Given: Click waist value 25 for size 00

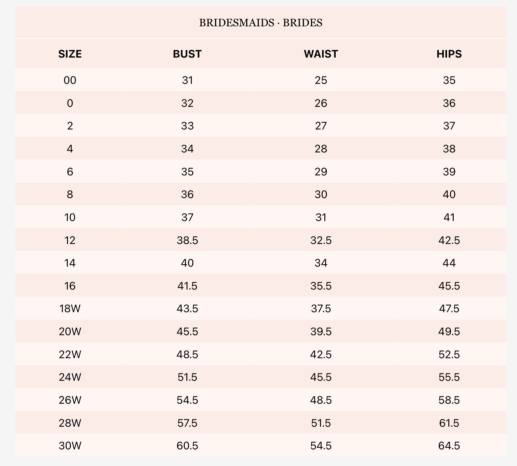Looking at the screenshot, I should click(x=321, y=80).
